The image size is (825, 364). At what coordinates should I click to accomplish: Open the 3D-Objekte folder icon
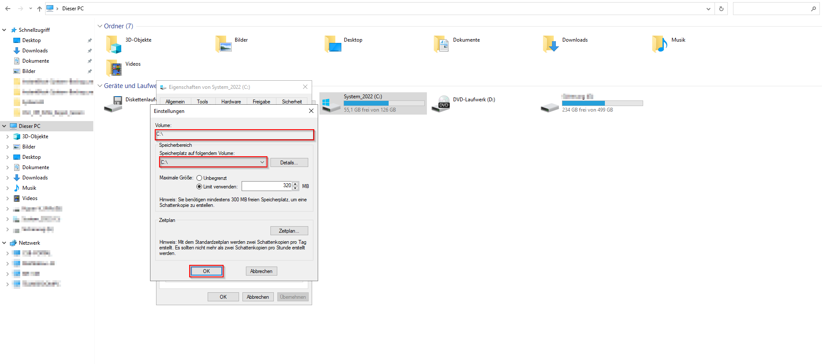(114, 44)
